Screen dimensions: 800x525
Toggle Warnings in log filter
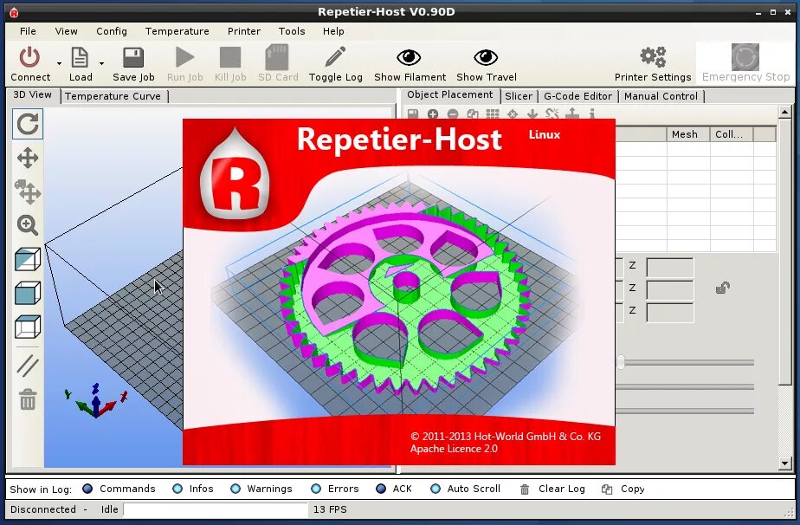click(x=261, y=489)
